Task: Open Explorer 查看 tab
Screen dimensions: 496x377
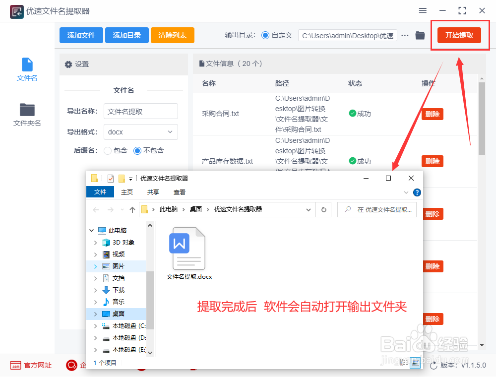Action: click(x=180, y=192)
